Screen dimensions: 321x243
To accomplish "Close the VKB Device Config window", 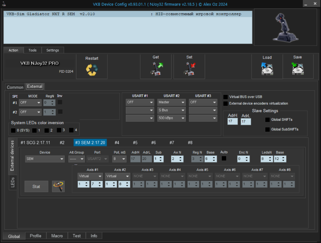I will tap(315, 4).
